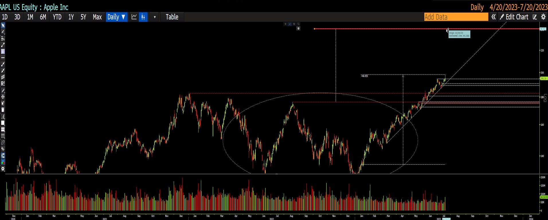This screenshot has height=220, width=548.
Task: Open the annotation settings gear in sidebar
Action: point(3,169)
